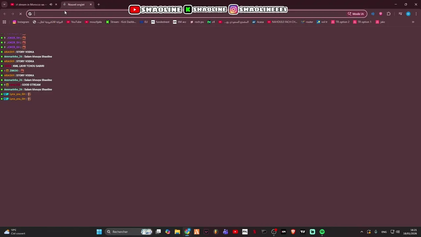Close the Nouvel onglet tab
Image resolution: width=421 pixels, height=237 pixels.
91,4
